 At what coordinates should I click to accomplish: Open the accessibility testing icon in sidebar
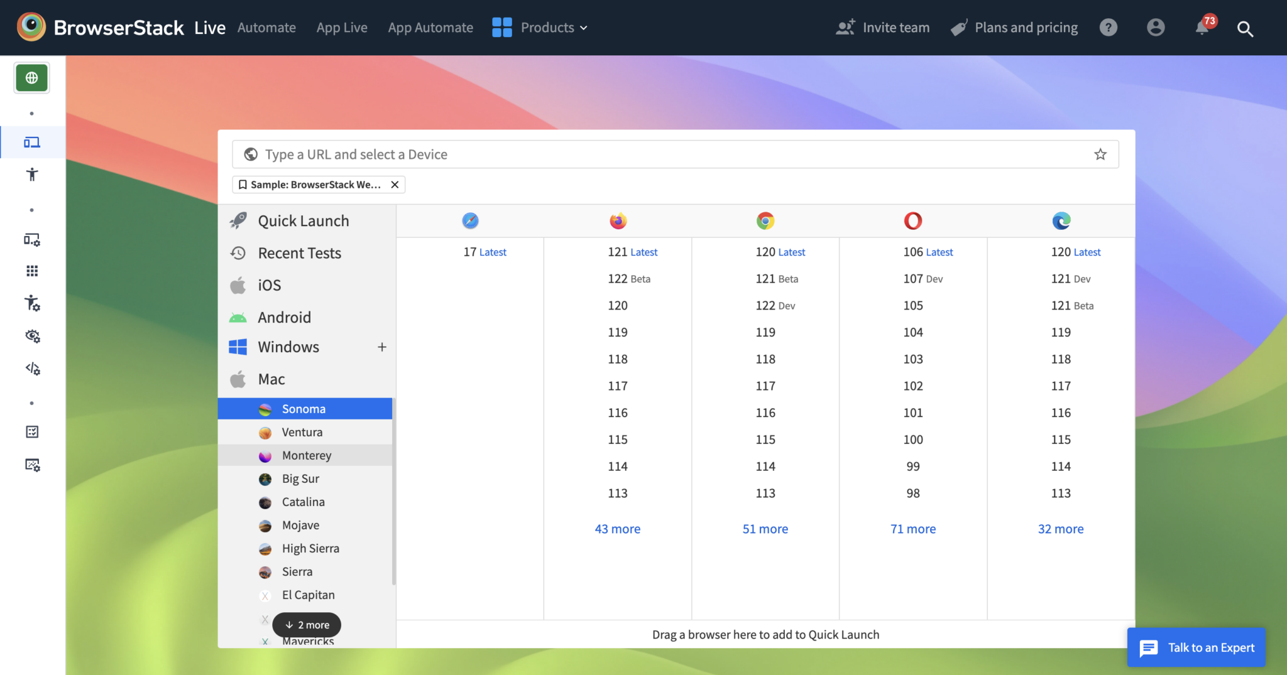click(x=31, y=175)
